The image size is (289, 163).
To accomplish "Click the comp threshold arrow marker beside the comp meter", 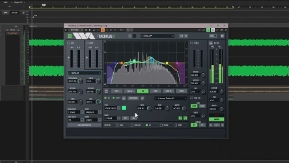I will point(87,58).
